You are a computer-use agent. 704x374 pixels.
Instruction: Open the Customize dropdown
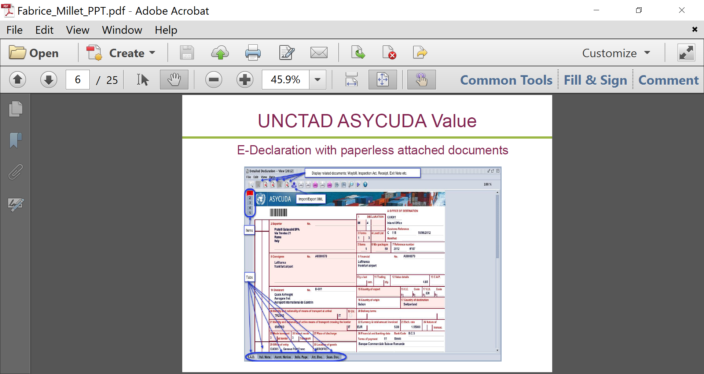[x=616, y=53]
